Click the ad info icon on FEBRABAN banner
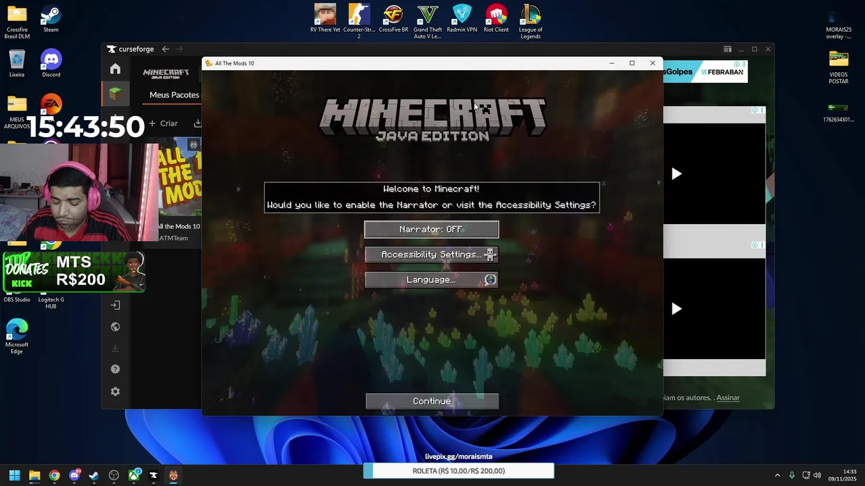The width and height of the screenshot is (865, 486). coord(737,64)
